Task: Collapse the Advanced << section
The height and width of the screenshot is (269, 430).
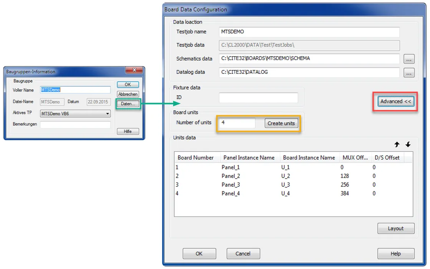Action: pyautogui.click(x=395, y=101)
